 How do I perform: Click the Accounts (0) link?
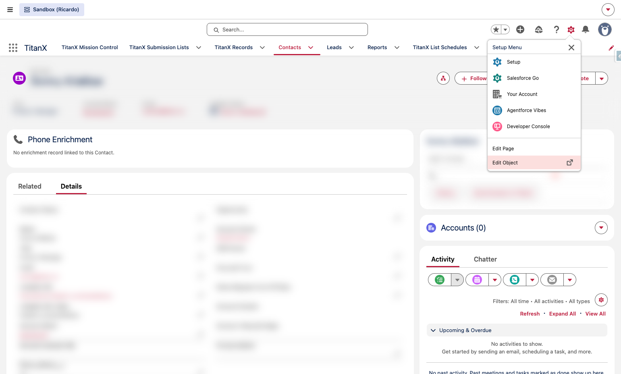463,228
